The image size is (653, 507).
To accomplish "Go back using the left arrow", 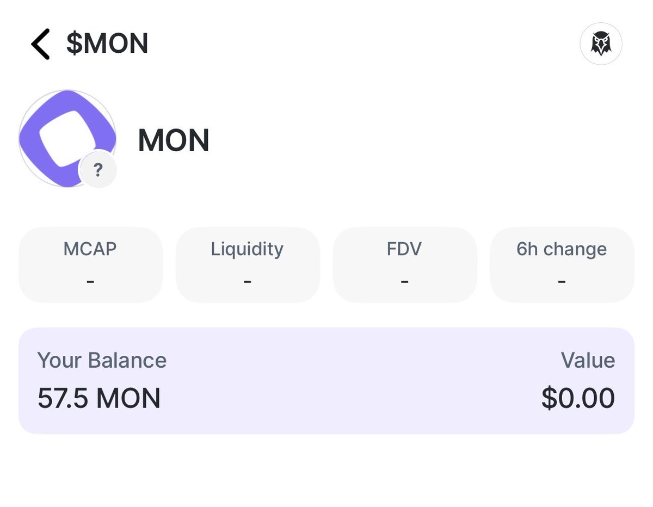I will (x=40, y=44).
